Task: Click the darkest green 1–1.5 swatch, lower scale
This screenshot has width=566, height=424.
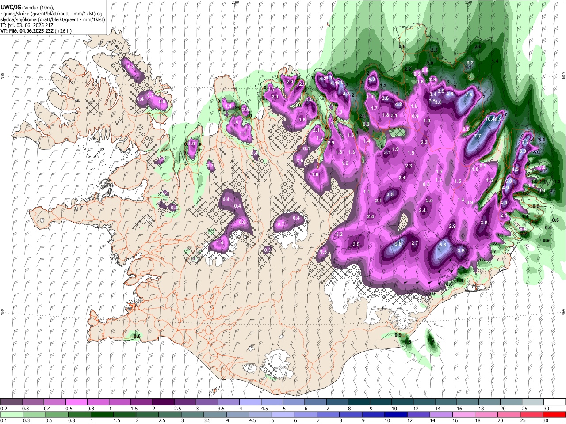Action: (x=102, y=414)
